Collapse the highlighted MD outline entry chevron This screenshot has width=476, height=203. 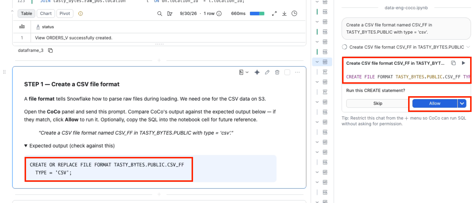tap(317, 62)
